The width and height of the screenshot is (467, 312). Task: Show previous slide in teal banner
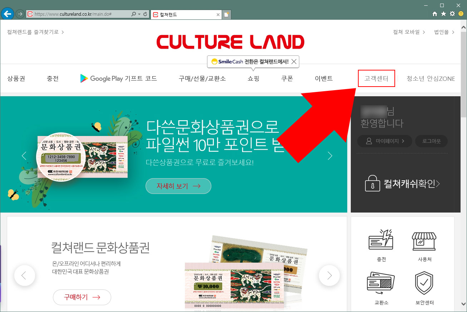tap(24, 156)
